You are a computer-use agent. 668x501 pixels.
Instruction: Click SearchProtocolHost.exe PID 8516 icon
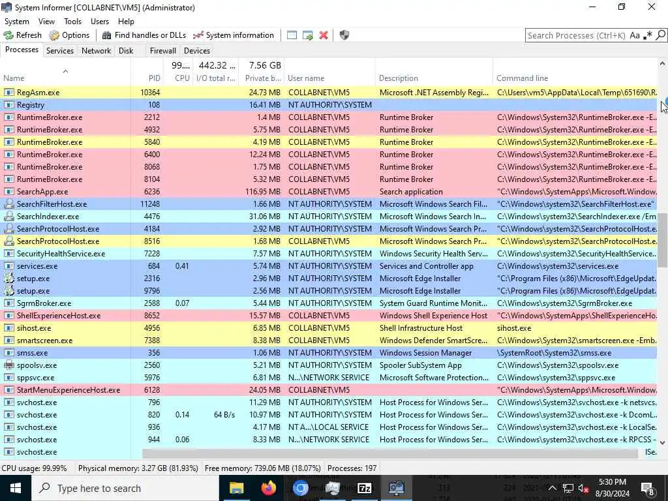[x=9, y=241]
